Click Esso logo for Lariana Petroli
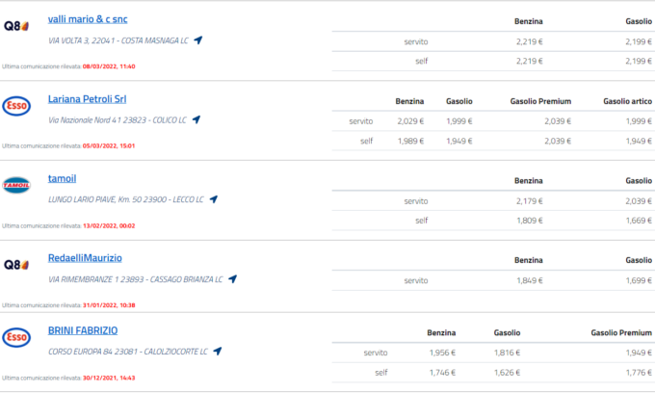This screenshot has height=393, width=655. click(x=17, y=105)
